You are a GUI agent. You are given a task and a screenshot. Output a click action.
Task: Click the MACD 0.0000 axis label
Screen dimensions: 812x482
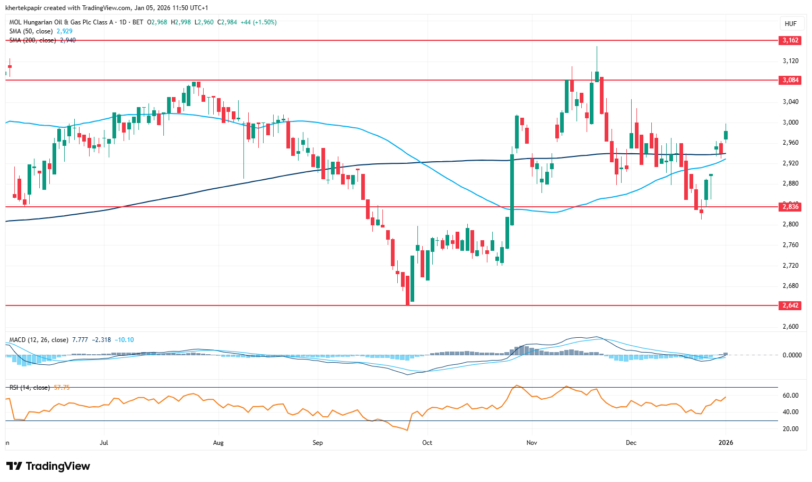pos(791,355)
